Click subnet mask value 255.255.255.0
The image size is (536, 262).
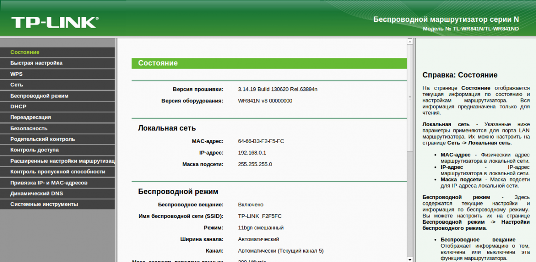point(255,164)
